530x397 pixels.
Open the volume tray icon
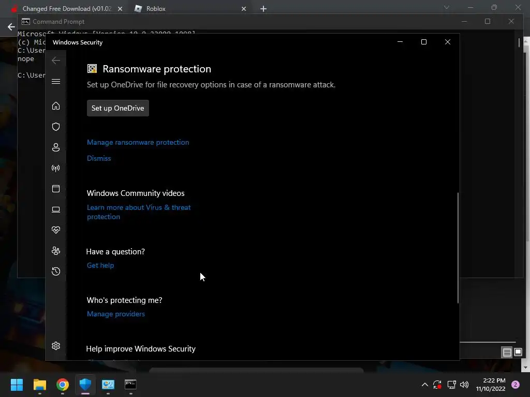coord(464,385)
